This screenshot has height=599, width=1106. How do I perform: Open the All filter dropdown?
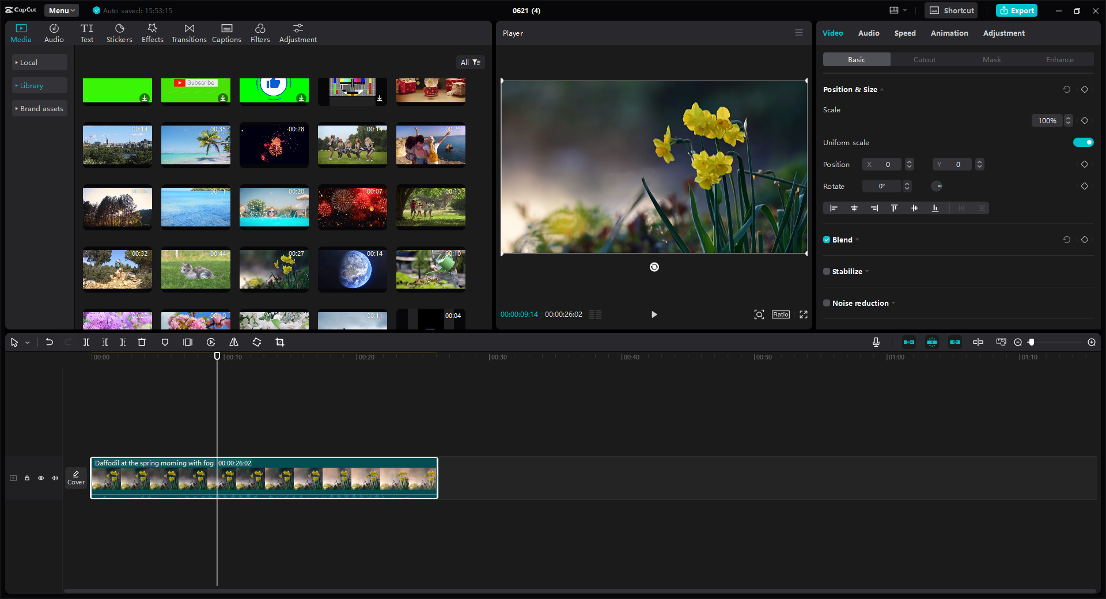[x=470, y=62]
